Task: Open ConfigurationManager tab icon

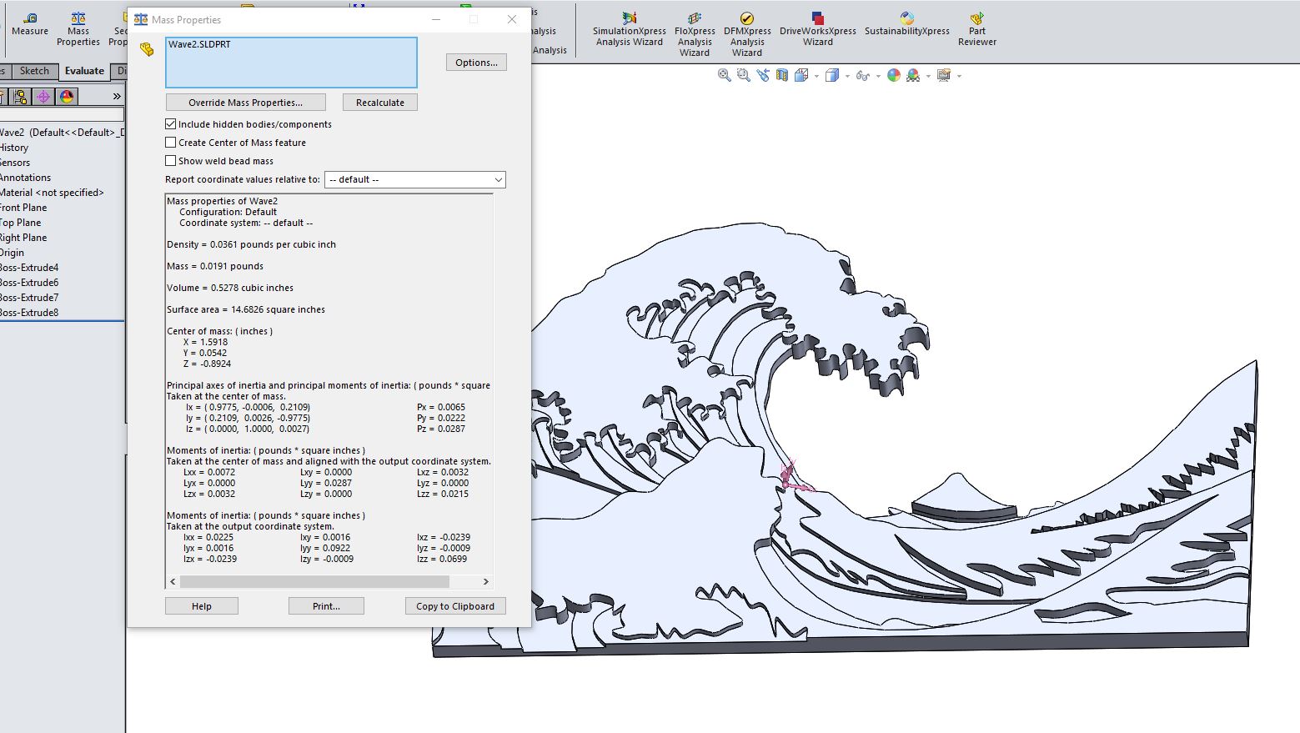Action: [21, 97]
